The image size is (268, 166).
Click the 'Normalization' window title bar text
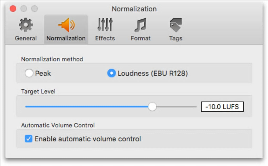(134, 9)
